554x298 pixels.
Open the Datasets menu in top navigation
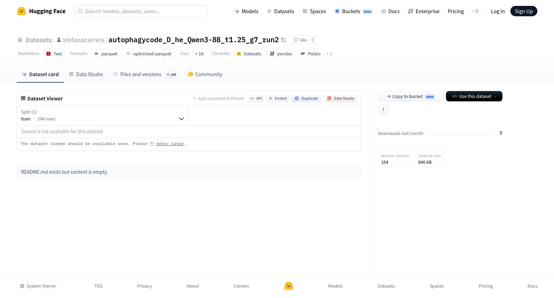click(x=280, y=11)
